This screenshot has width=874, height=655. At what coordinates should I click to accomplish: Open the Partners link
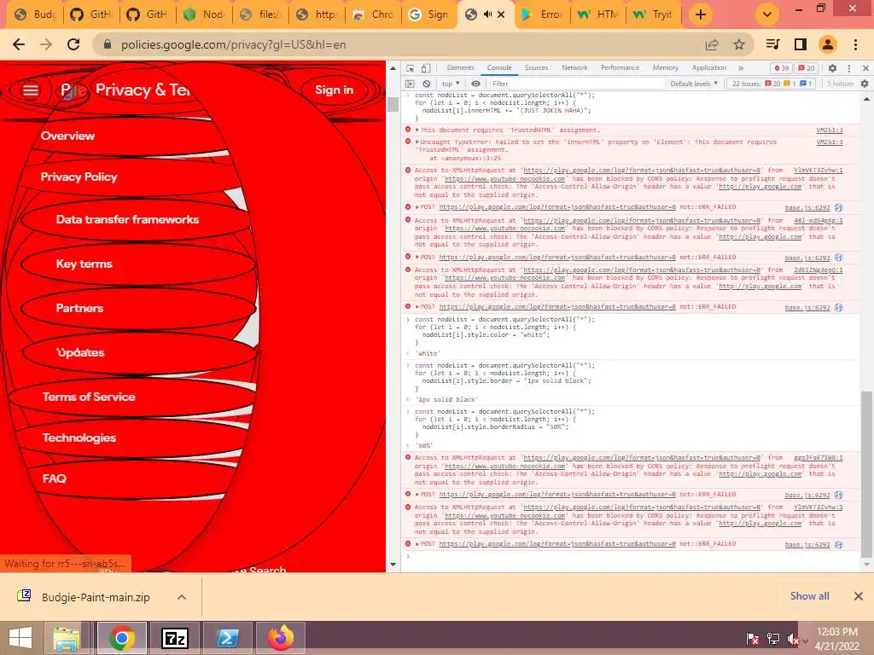(79, 308)
